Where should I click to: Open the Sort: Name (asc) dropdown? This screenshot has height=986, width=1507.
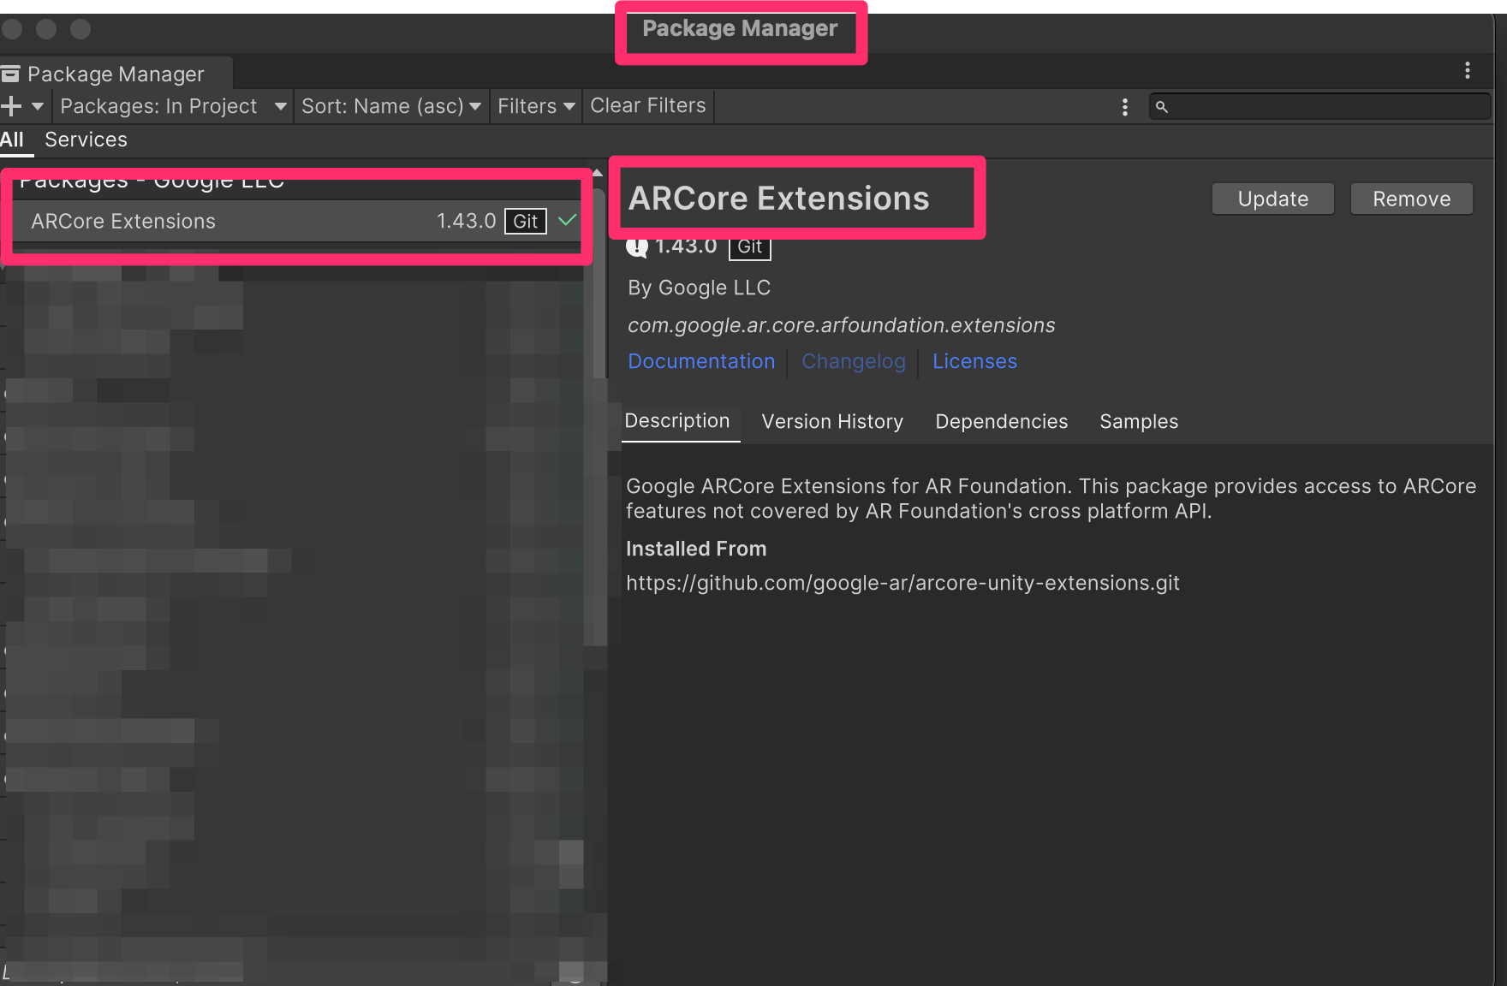point(390,106)
